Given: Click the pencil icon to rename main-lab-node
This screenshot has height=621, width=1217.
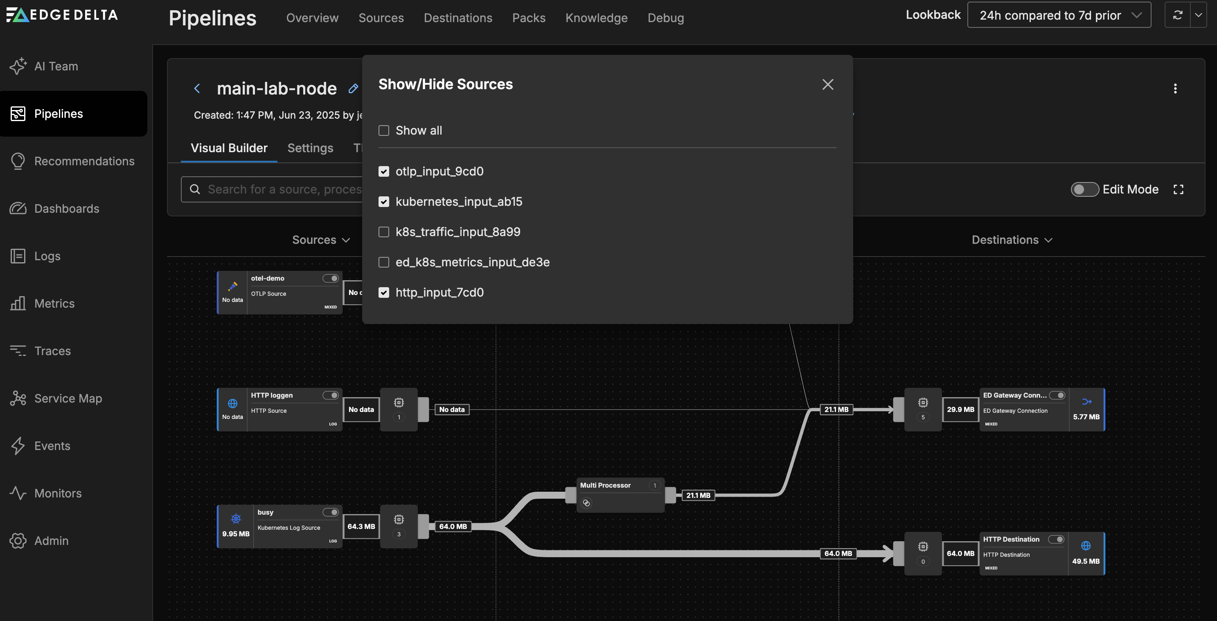Looking at the screenshot, I should [352, 88].
